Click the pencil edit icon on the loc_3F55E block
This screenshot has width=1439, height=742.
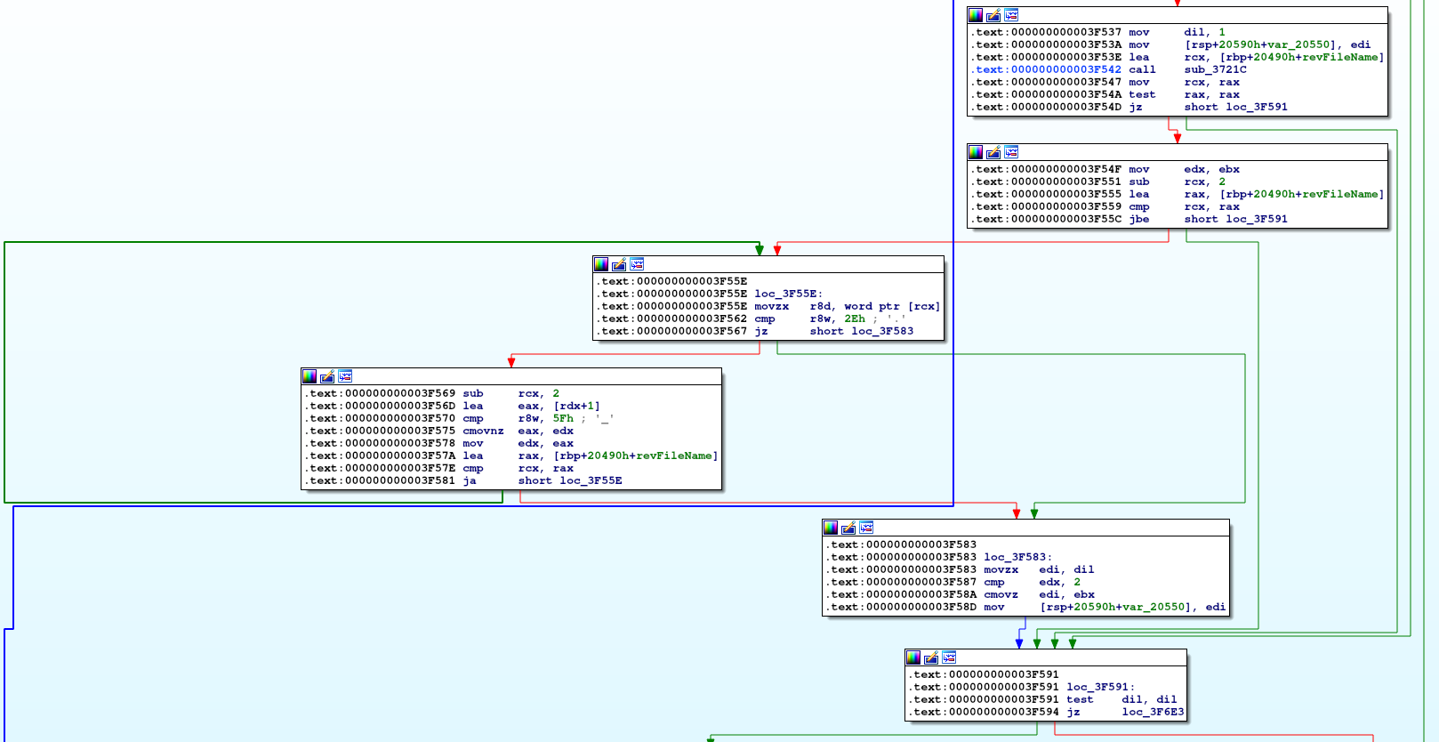pos(619,264)
